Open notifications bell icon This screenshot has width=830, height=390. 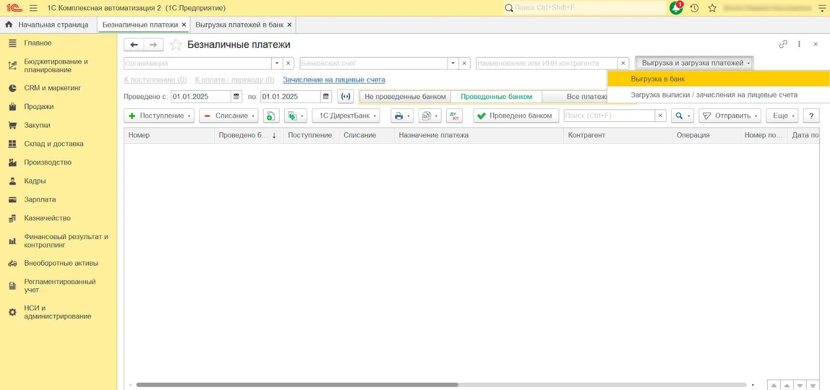pos(676,8)
